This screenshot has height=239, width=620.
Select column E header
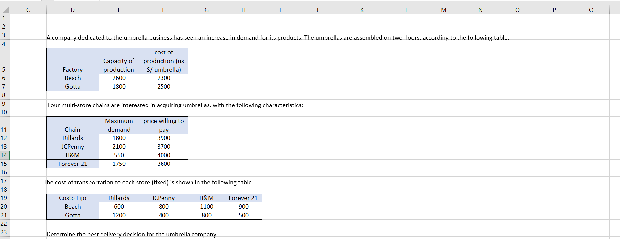[x=119, y=10]
